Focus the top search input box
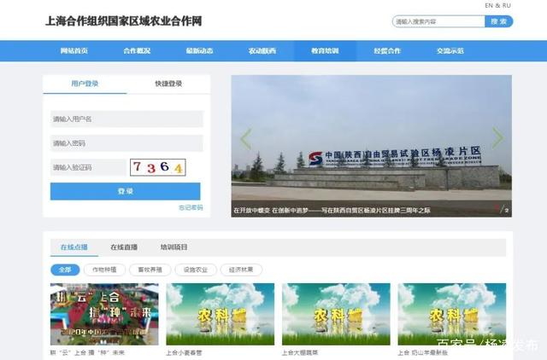This screenshot has width=547, height=360. [x=438, y=21]
